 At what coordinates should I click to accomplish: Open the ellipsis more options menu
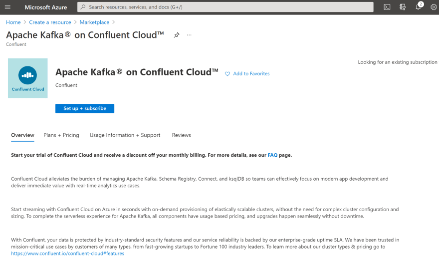coord(189,35)
